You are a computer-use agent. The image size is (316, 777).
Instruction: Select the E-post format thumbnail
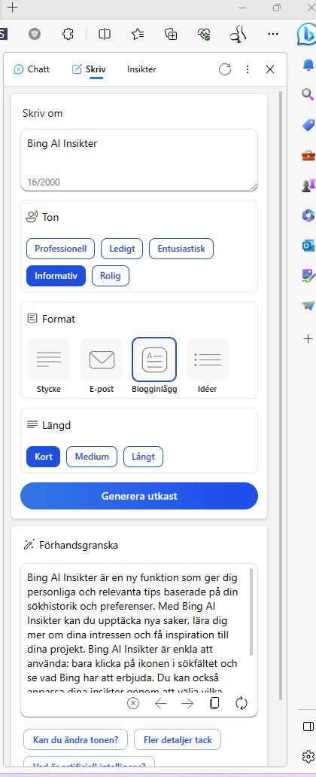click(102, 366)
